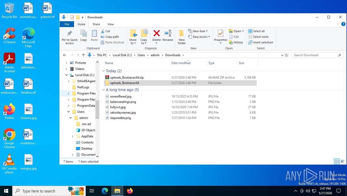Open Firefox from the taskbar
Image resolution: width=347 pixels, height=196 pixels.
tap(130, 191)
